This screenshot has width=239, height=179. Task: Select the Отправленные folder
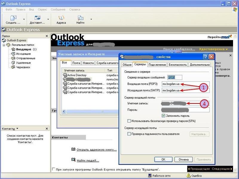26,58
